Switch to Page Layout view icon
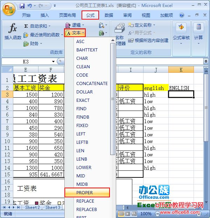This screenshot has width=210, height=218. pyautogui.click(x=127, y=213)
